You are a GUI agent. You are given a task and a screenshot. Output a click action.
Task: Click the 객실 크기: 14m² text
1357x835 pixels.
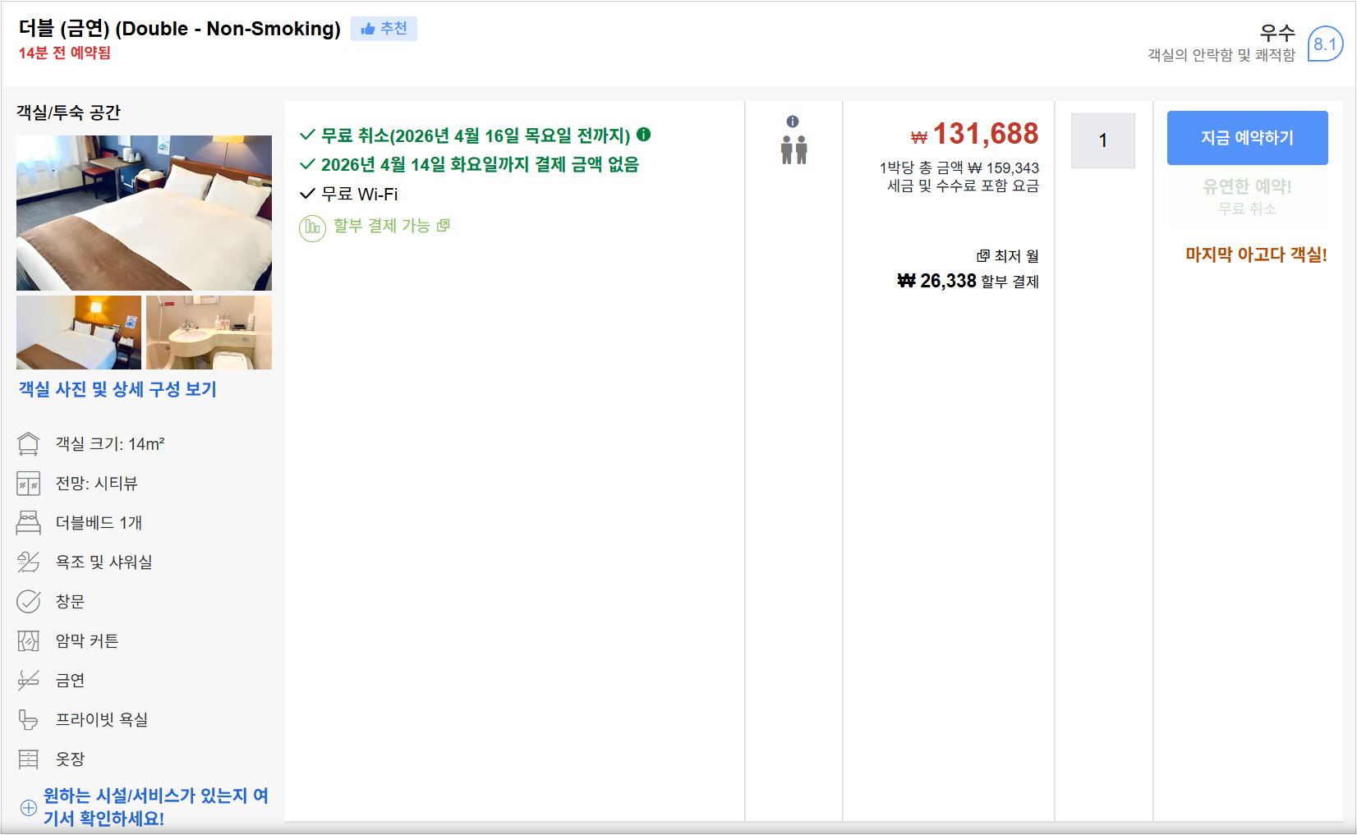[110, 444]
